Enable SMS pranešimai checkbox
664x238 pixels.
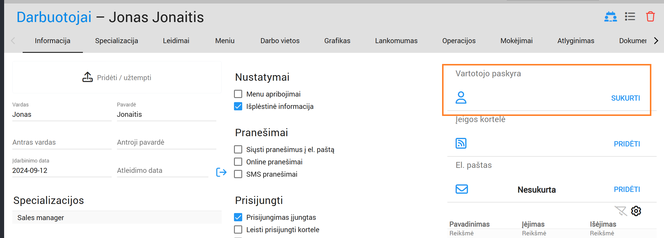pyautogui.click(x=238, y=174)
